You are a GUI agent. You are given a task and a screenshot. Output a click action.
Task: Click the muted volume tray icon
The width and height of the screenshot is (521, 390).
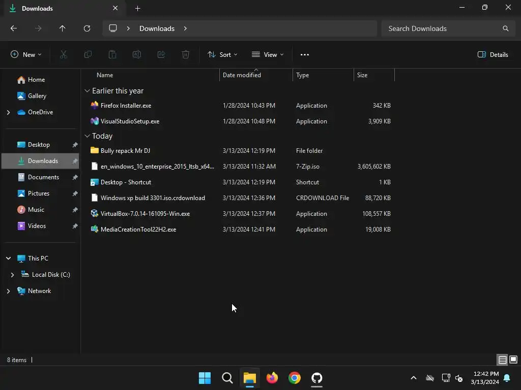click(x=459, y=378)
